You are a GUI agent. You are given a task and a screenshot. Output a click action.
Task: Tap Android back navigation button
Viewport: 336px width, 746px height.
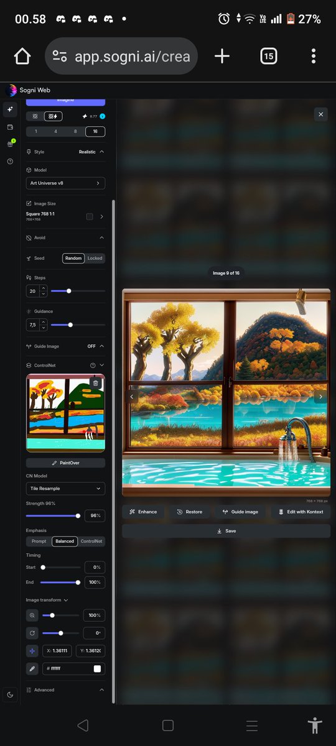pyautogui.click(x=83, y=725)
